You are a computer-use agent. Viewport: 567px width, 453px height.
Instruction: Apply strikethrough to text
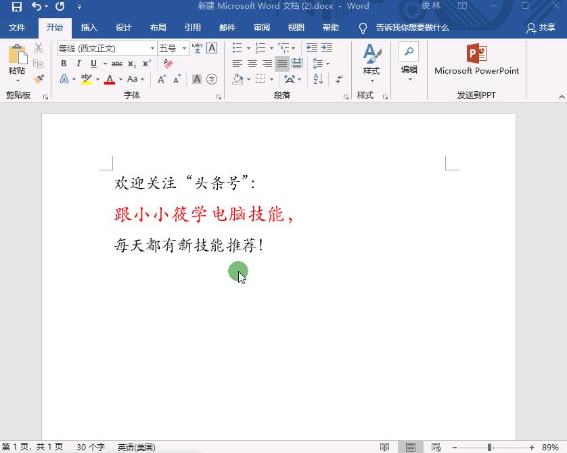coord(116,64)
